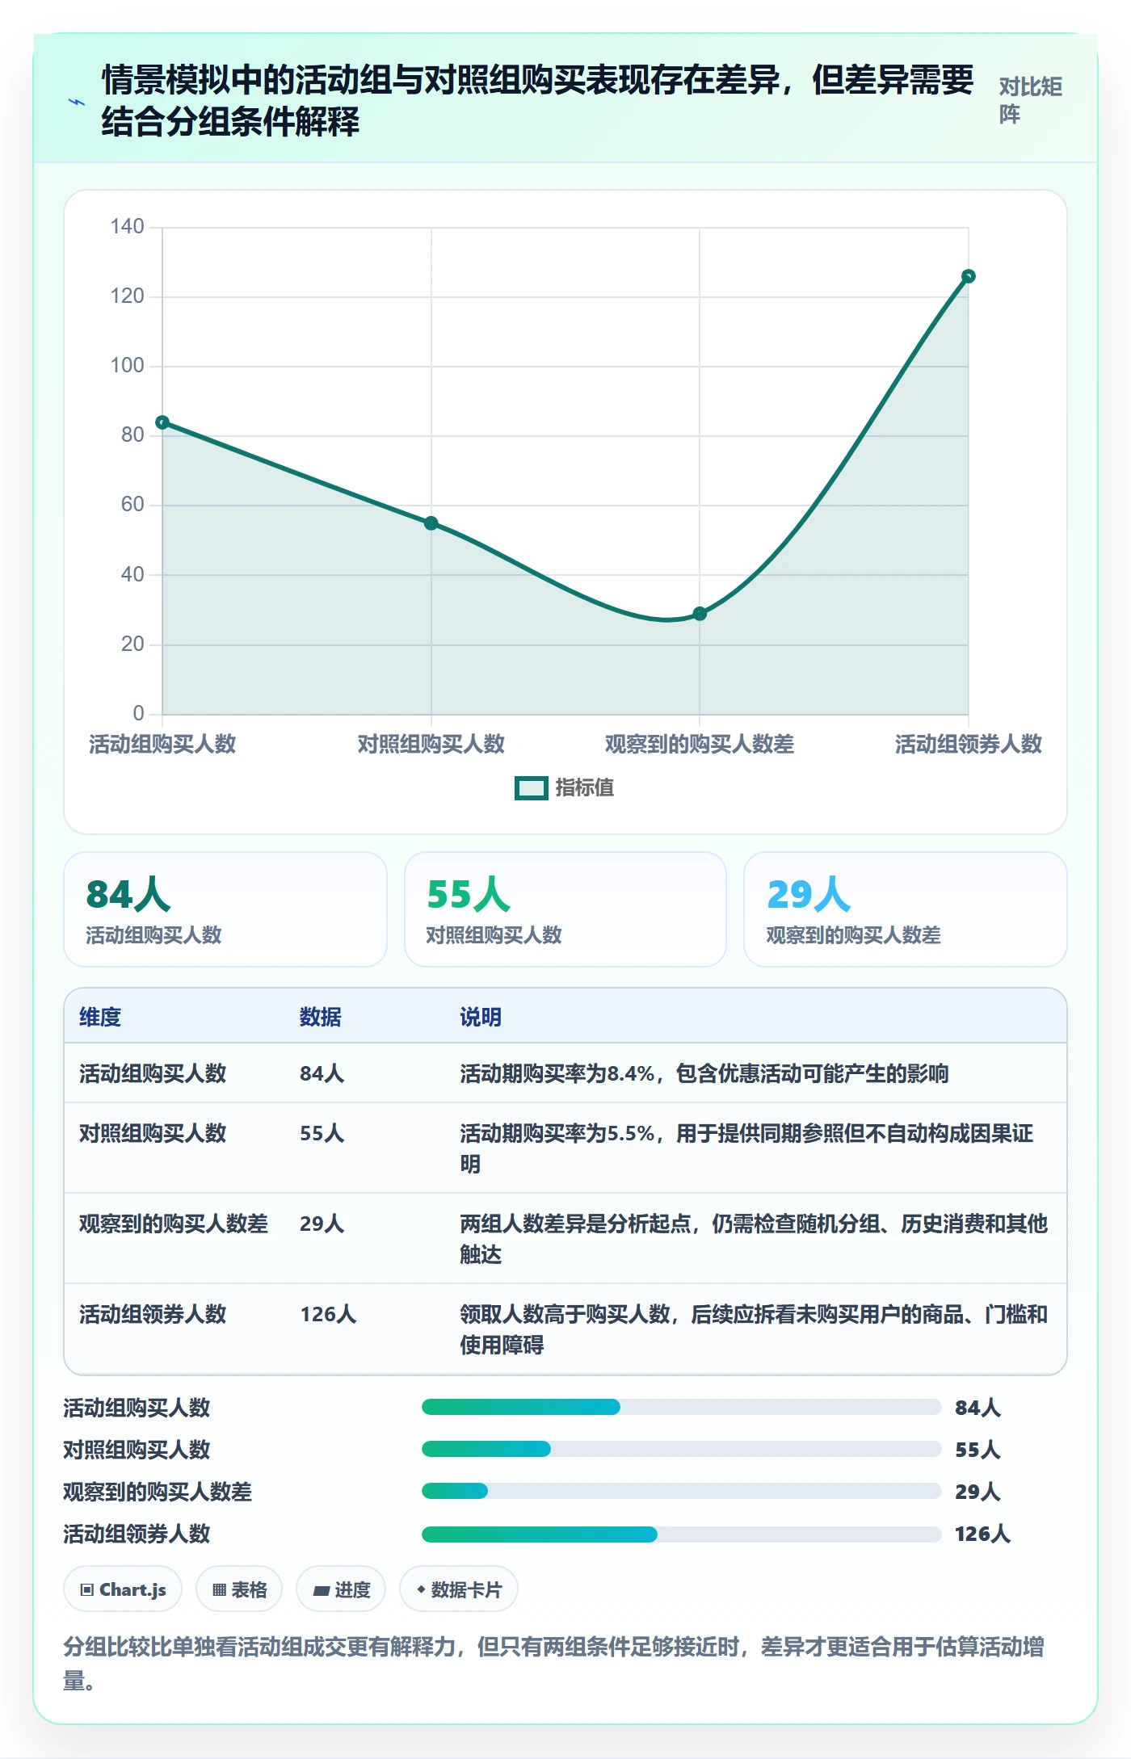Click the data point for 观察到的购买人数差 on chart
Image resolution: width=1131 pixels, height=1759 pixels.
(x=700, y=614)
